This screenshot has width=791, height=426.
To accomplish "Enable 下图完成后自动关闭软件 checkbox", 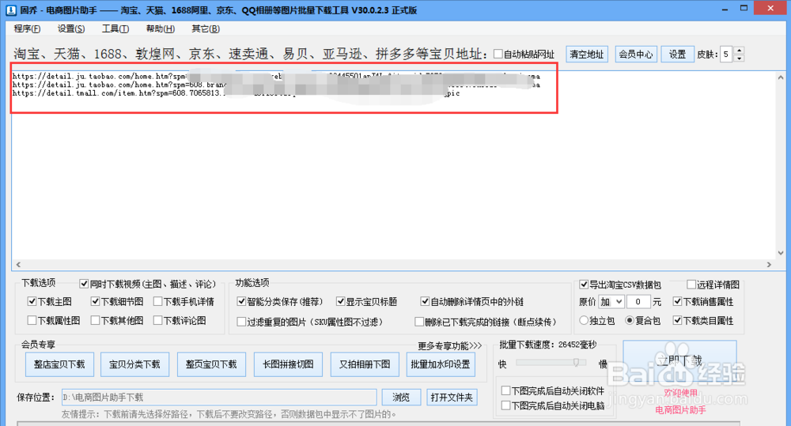I will tap(505, 390).
